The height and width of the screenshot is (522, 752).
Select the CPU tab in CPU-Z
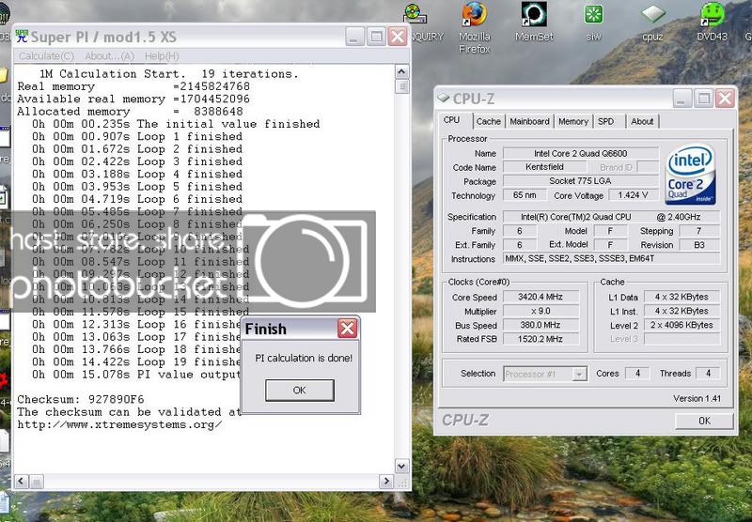[x=452, y=120]
